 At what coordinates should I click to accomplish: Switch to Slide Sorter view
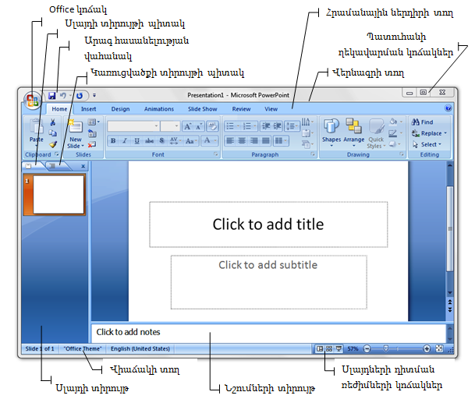[x=329, y=349]
